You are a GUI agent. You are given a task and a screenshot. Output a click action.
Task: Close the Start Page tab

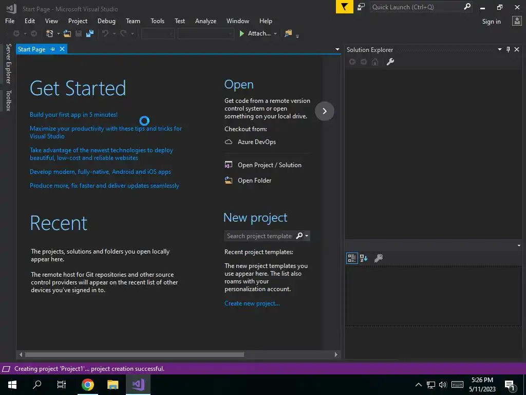coord(62,49)
